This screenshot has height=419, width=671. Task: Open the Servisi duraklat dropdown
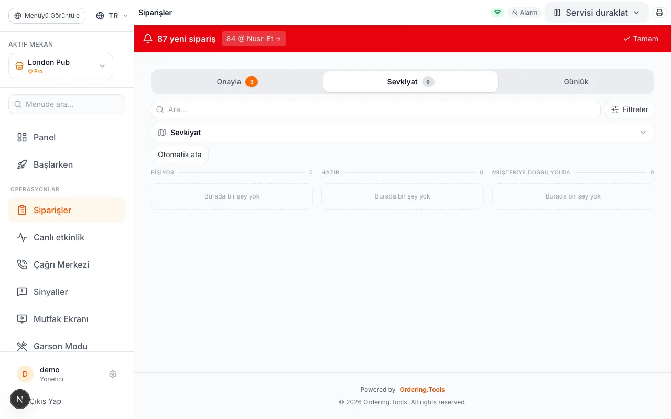tap(597, 13)
